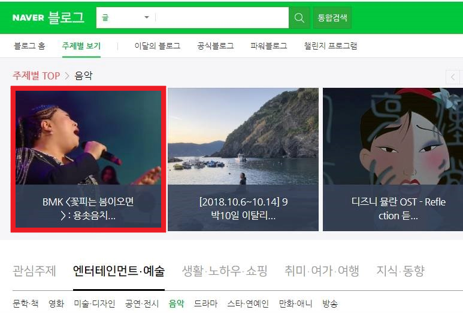463x313 pixels.
Task: Click the 통합검색 button
Action: [332, 18]
